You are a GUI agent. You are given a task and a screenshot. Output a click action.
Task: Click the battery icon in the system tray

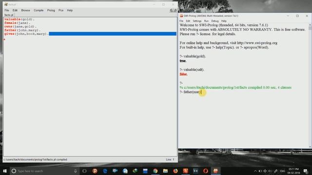click(260, 171)
